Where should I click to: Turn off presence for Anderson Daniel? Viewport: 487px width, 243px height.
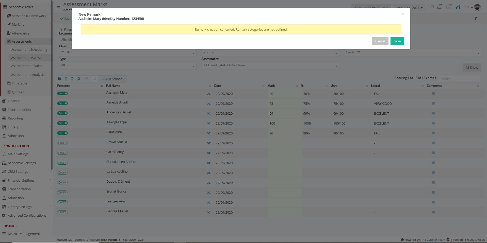coord(62,113)
